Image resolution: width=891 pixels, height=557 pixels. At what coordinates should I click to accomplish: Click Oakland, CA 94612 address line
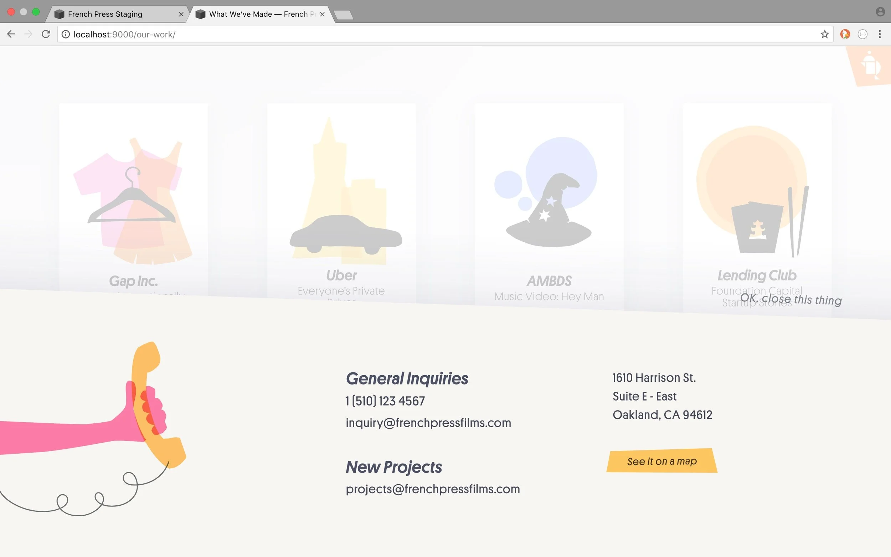pyautogui.click(x=662, y=415)
